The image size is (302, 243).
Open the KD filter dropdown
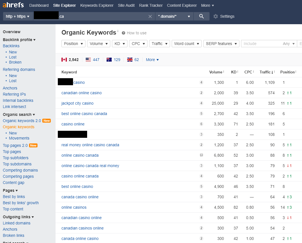[120, 44]
